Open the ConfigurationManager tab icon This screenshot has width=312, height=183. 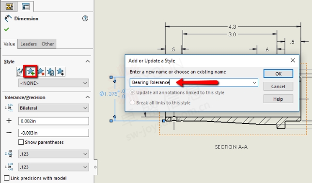9,6
